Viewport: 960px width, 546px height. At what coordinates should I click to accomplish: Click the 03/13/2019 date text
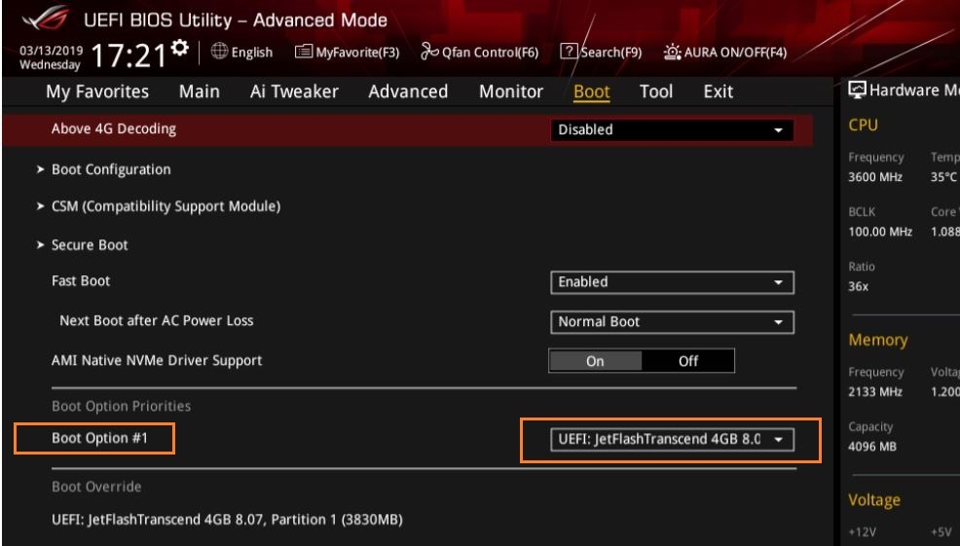click(51, 51)
